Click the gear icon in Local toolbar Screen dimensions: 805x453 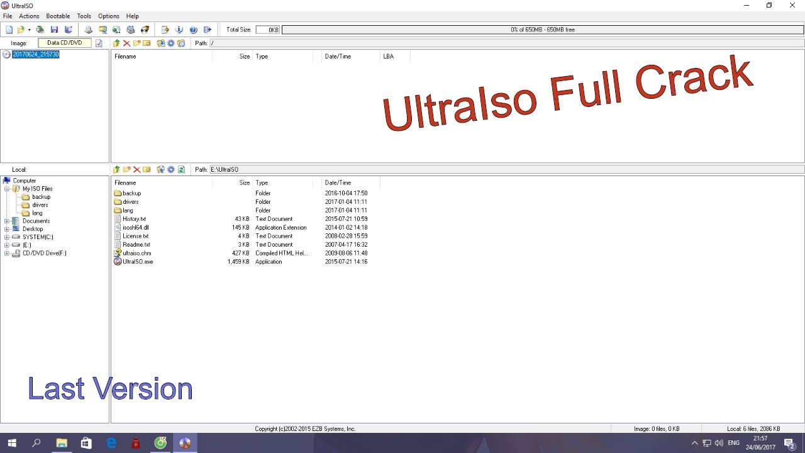pos(171,170)
